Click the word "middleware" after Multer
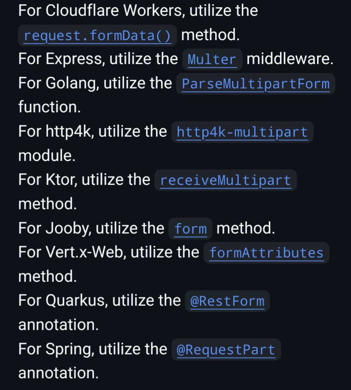Image resolution: width=351 pixels, height=390 pixels. click(x=290, y=59)
